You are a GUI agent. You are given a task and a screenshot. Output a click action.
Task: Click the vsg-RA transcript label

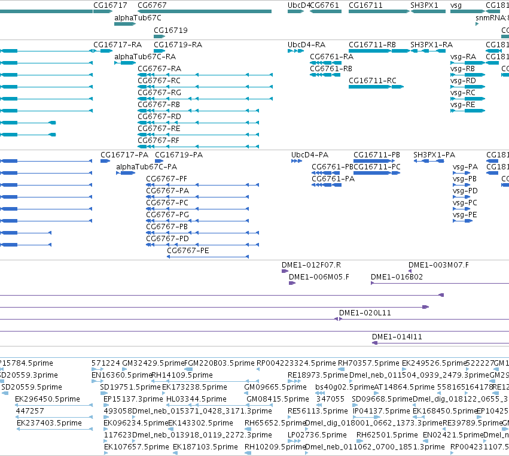pos(463,56)
